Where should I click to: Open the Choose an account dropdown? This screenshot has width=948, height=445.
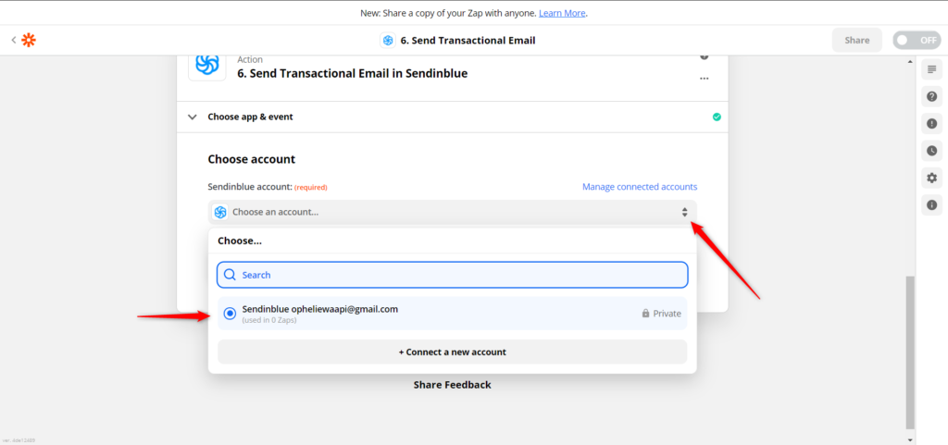(x=452, y=212)
